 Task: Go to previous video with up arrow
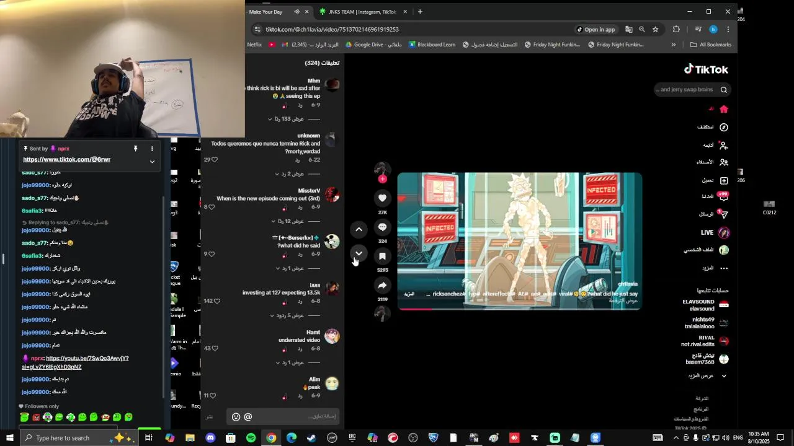pos(359,230)
